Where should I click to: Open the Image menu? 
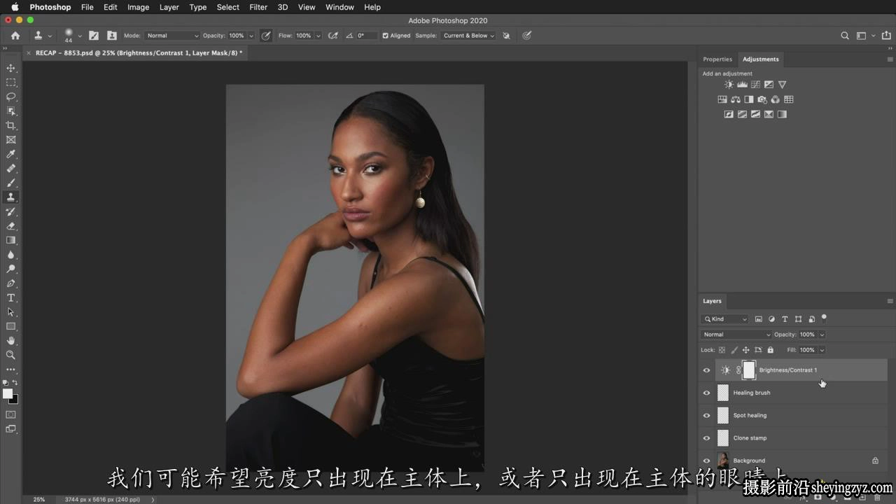point(138,7)
